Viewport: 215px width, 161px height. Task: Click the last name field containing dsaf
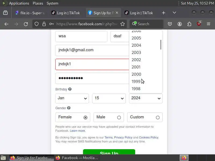pyautogui.click(x=120, y=36)
